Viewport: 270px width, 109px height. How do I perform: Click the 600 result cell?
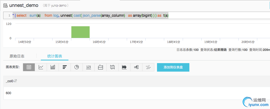8,93
